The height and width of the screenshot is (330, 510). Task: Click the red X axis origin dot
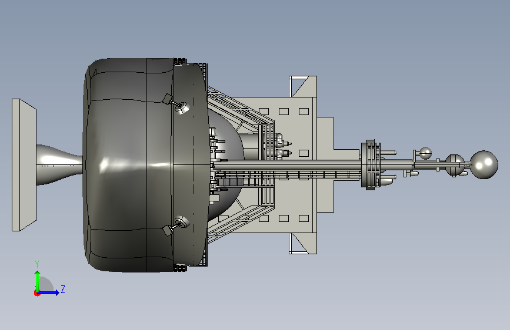(x=36, y=293)
